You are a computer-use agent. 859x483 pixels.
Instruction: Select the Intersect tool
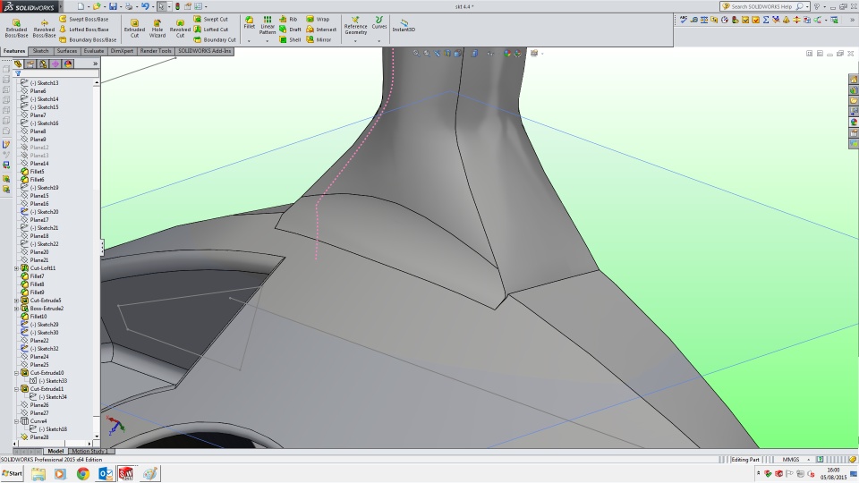tap(321, 30)
